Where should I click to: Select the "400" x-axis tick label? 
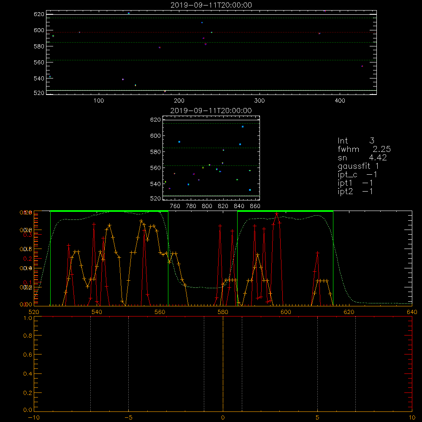[340, 101]
